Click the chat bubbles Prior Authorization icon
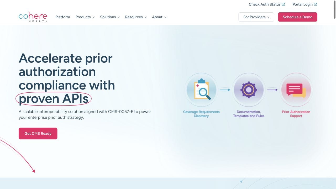 pos(296,90)
